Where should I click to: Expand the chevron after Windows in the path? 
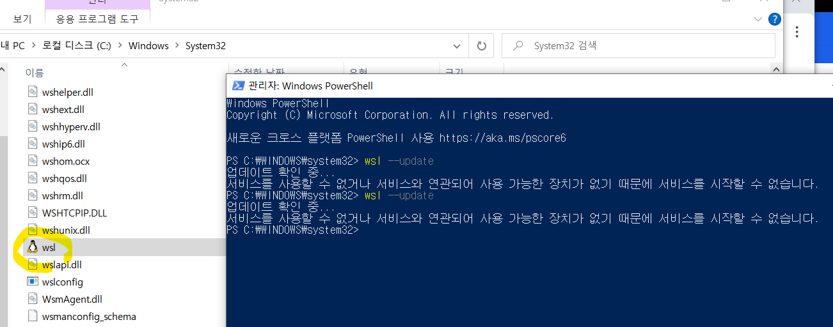[x=177, y=46]
